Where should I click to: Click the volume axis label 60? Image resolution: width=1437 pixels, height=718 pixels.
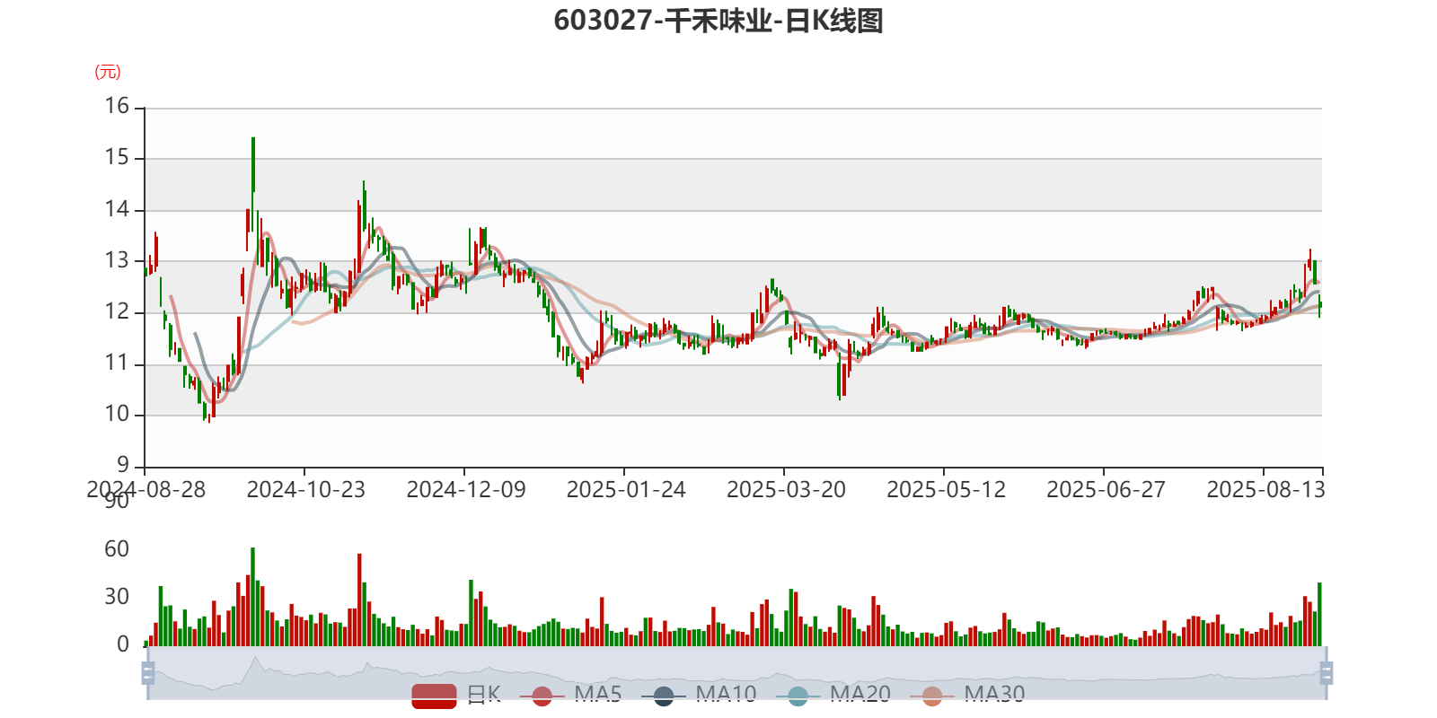coord(117,548)
